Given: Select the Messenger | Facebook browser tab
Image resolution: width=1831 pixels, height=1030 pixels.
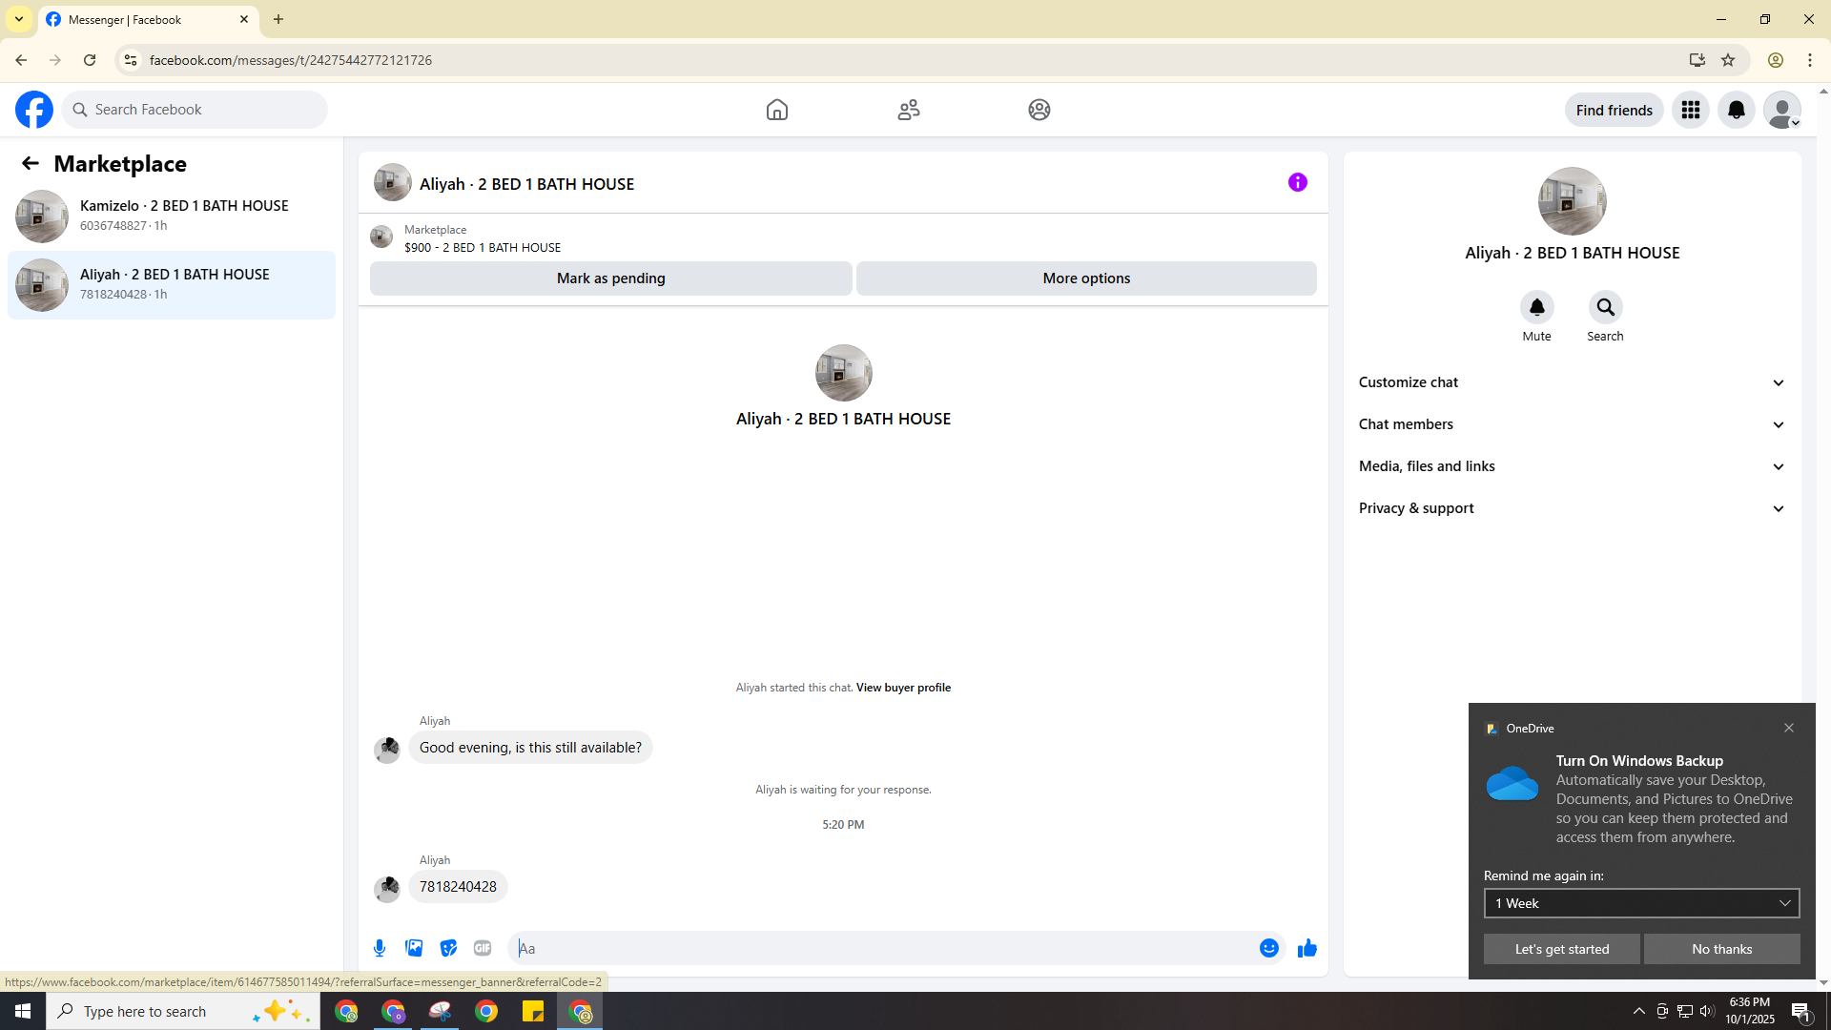Looking at the screenshot, I should click(148, 19).
